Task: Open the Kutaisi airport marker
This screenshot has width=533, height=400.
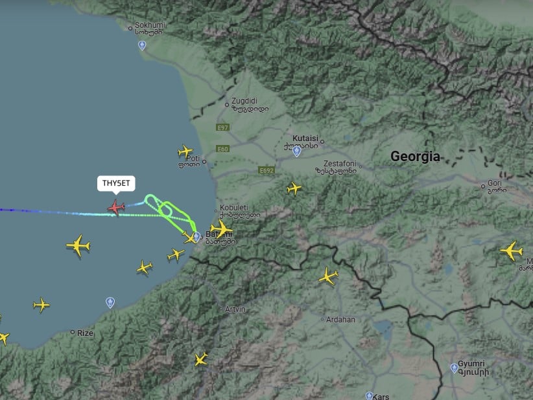Action: point(296,151)
